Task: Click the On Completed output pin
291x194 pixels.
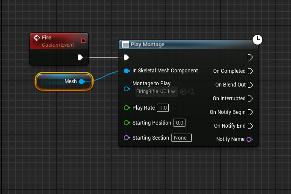Action: 250,71
